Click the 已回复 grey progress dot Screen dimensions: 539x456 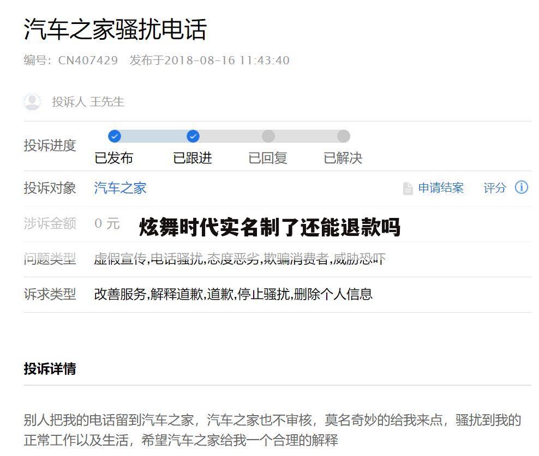268,136
